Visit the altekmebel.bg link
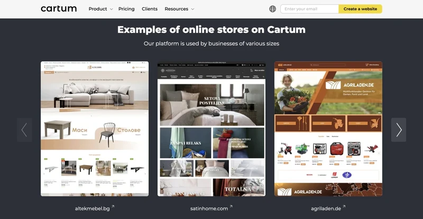This screenshot has height=219, width=423. pyautogui.click(x=95, y=208)
